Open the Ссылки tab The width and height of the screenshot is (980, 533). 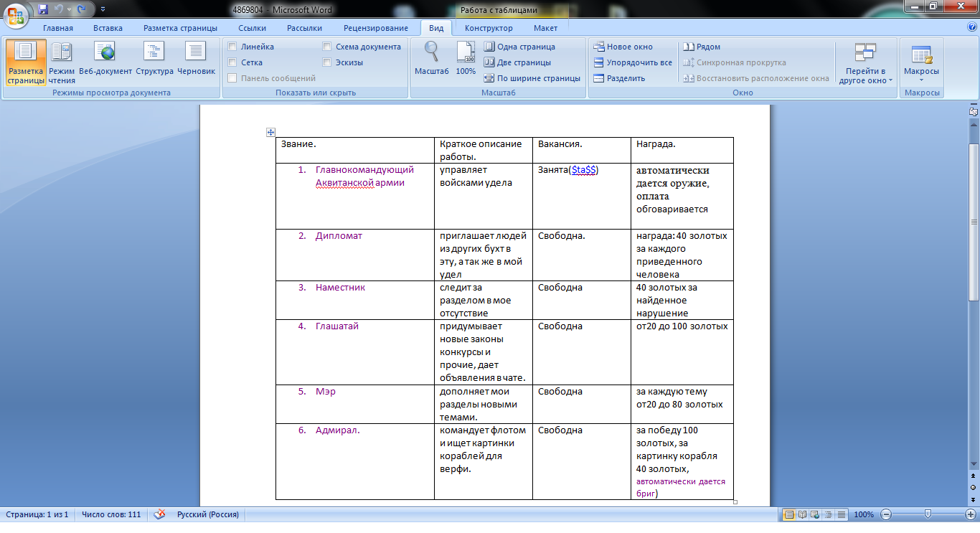pyautogui.click(x=253, y=28)
